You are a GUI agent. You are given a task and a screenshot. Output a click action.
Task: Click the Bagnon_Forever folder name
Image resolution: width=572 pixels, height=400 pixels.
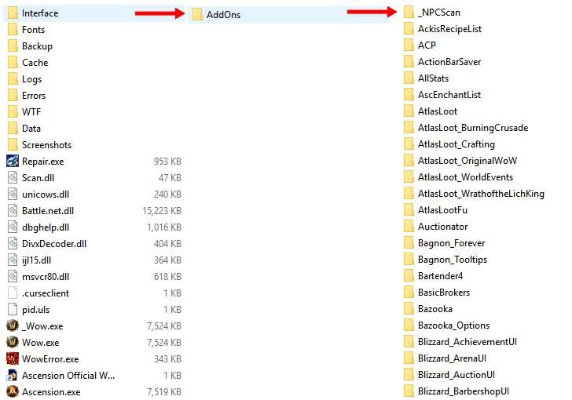pos(451,243)
